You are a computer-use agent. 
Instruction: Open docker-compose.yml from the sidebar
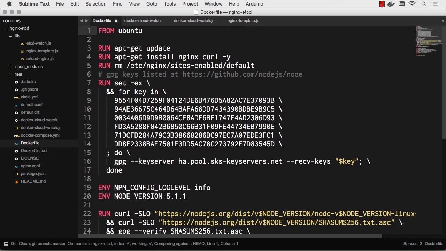click(x=40, y=135)
